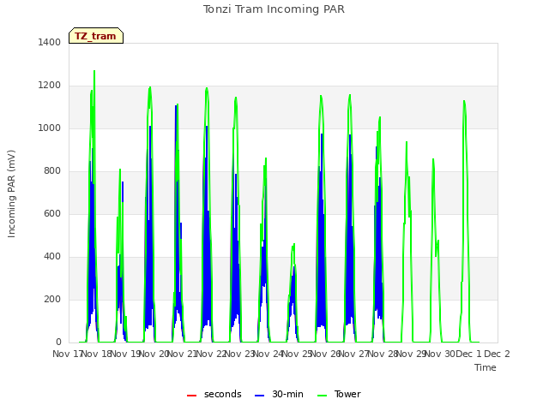Screen dimensions: 549x411
Task: Click the 1400 y-axis tick value
Action: click(x=50, y=42)
